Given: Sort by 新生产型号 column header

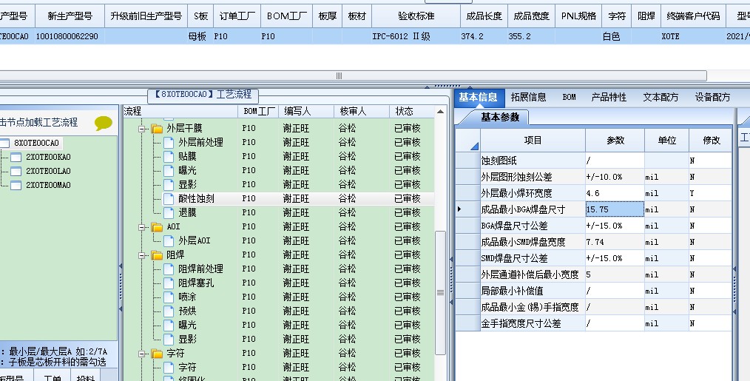Looking at the screenshot, I should pos(70,16).
